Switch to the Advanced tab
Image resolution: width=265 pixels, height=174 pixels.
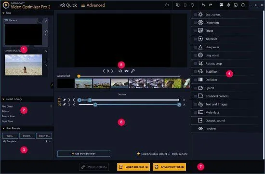coord(93,5)
